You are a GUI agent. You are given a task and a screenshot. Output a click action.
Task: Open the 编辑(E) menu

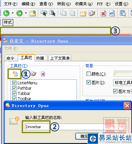point(28,4)
